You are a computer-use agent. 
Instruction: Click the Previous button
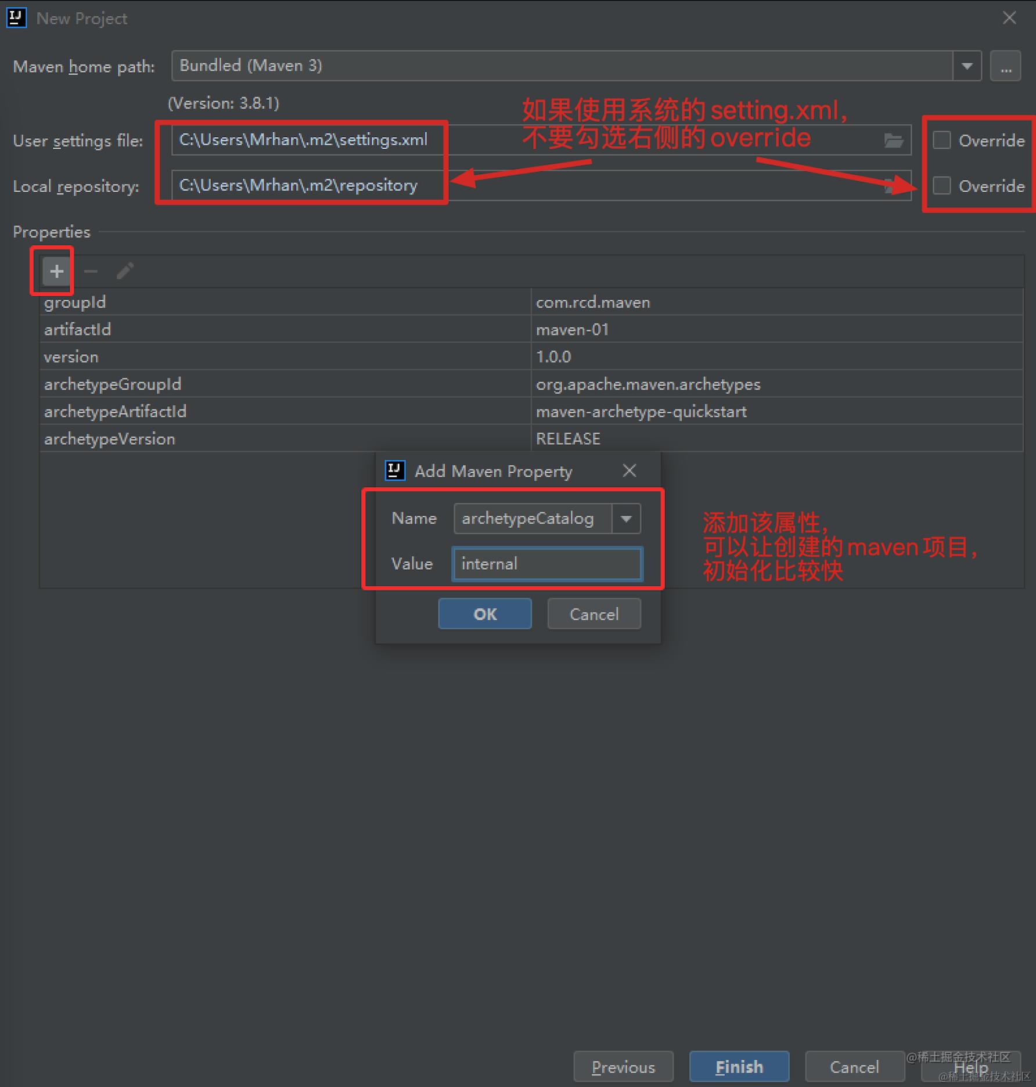(623, 1067)
